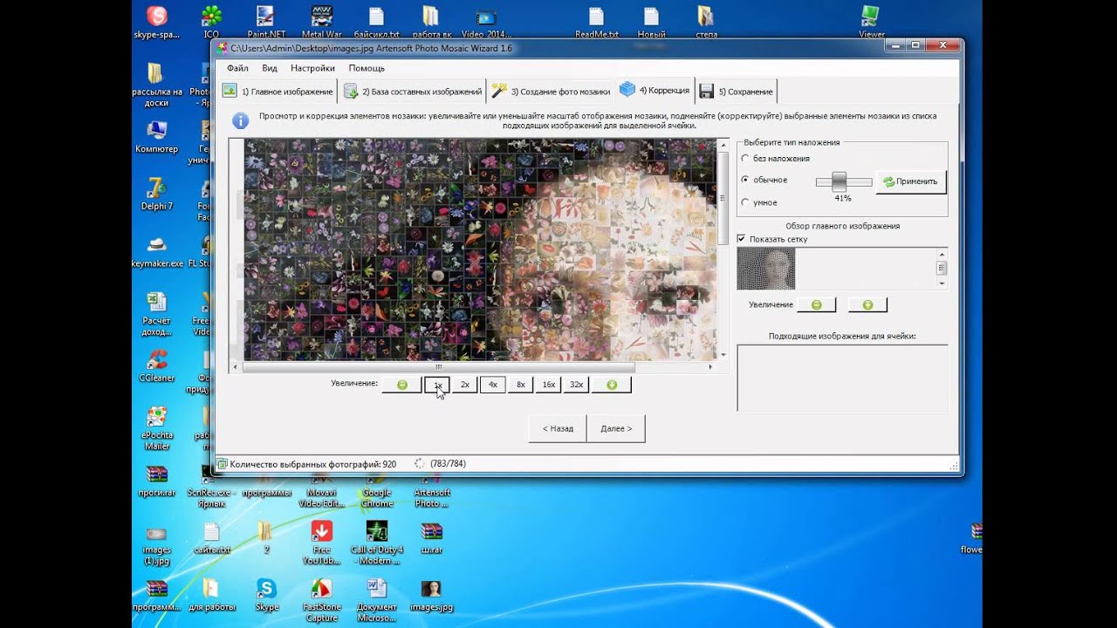Set mosaic zoom to 8x
This screenshot has height=628, width=1117.
point(521,385)
